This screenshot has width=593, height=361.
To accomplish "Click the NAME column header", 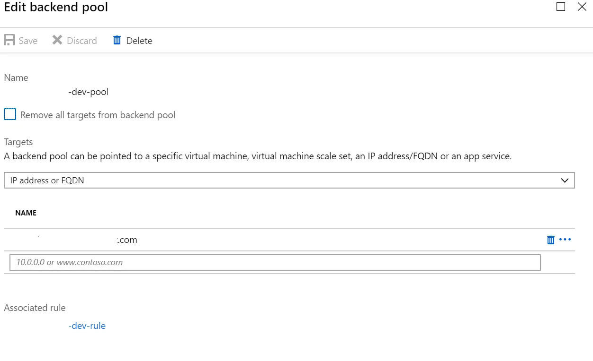I will pyautogui.click(x=26, y=213).
